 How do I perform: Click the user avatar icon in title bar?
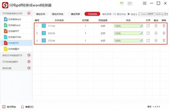click(122, 3)
